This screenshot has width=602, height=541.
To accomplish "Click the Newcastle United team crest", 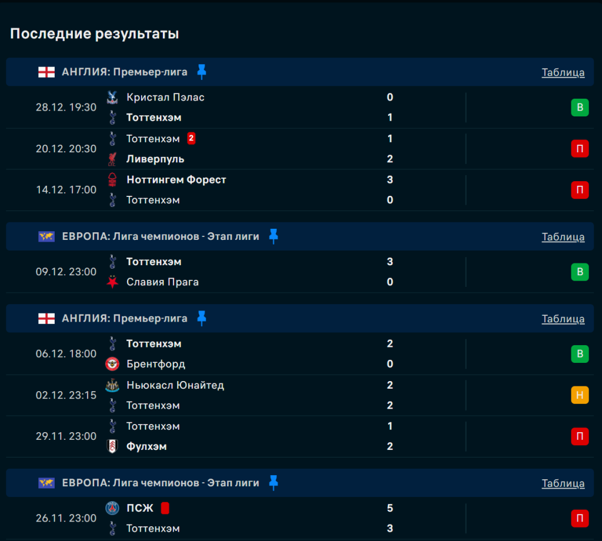I will coord(112,385).
